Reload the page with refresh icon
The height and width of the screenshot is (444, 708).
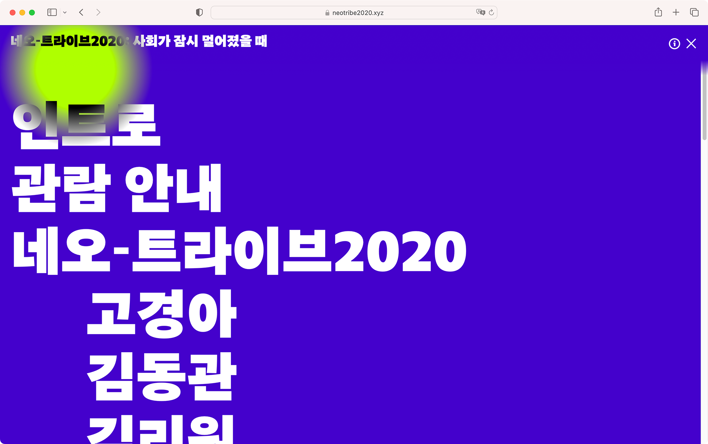click(x=492, y=13)
